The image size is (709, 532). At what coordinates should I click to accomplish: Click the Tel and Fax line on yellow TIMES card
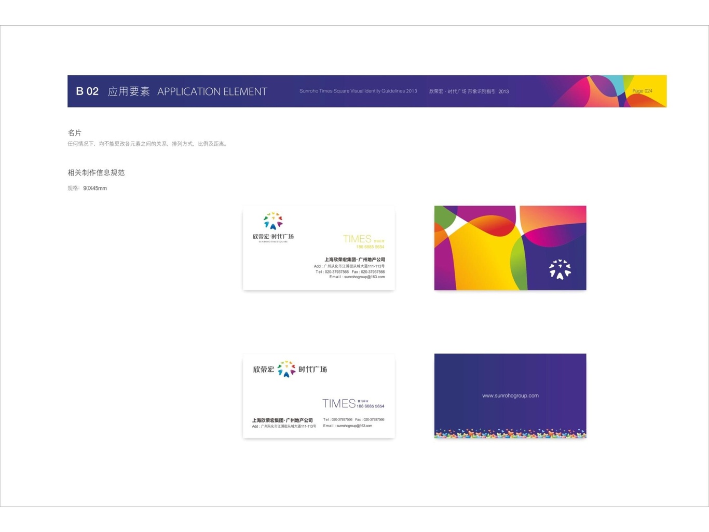click(x=350, y=271)
